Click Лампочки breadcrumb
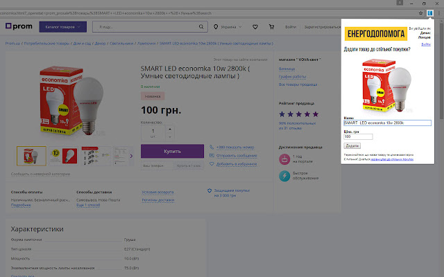444x277 pixels. tap(146, 44)
